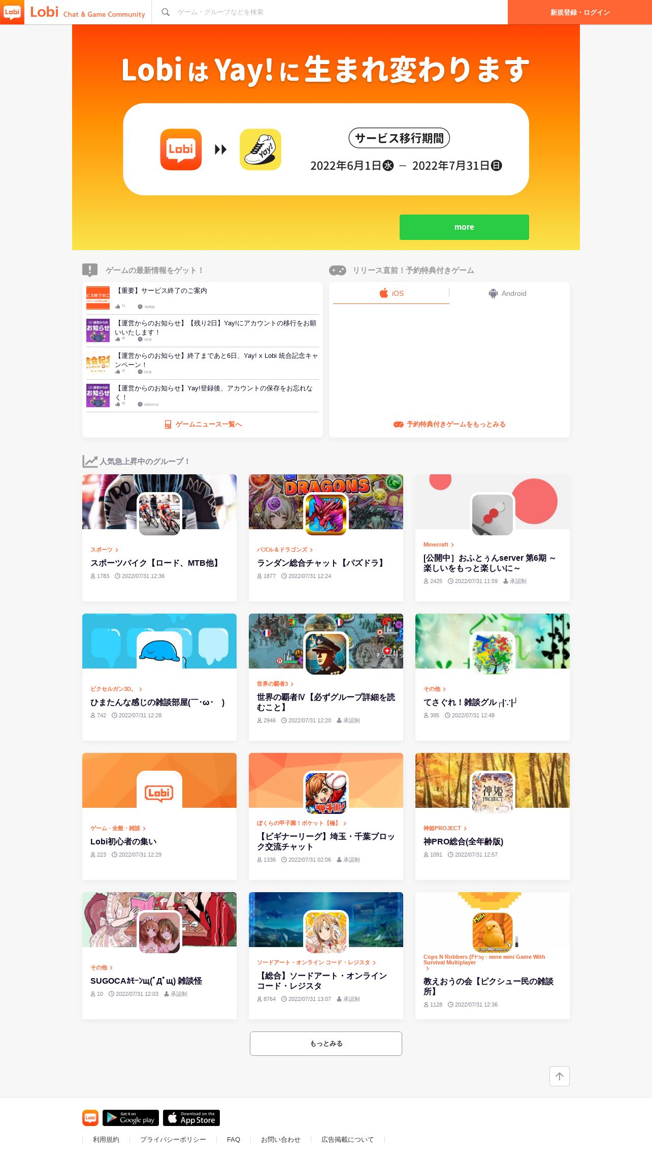This screenshot has height=1155, width=652.
Task: Open FAQ footer link
Action: tap(234, 1140)
